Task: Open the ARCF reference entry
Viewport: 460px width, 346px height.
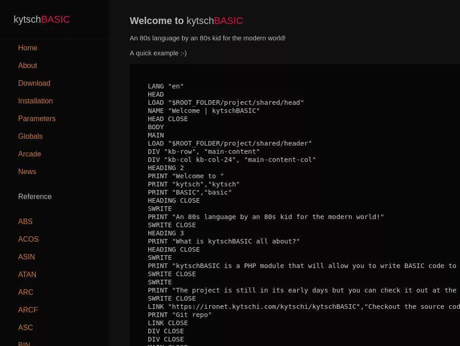Action: click(x=28, y=310)
